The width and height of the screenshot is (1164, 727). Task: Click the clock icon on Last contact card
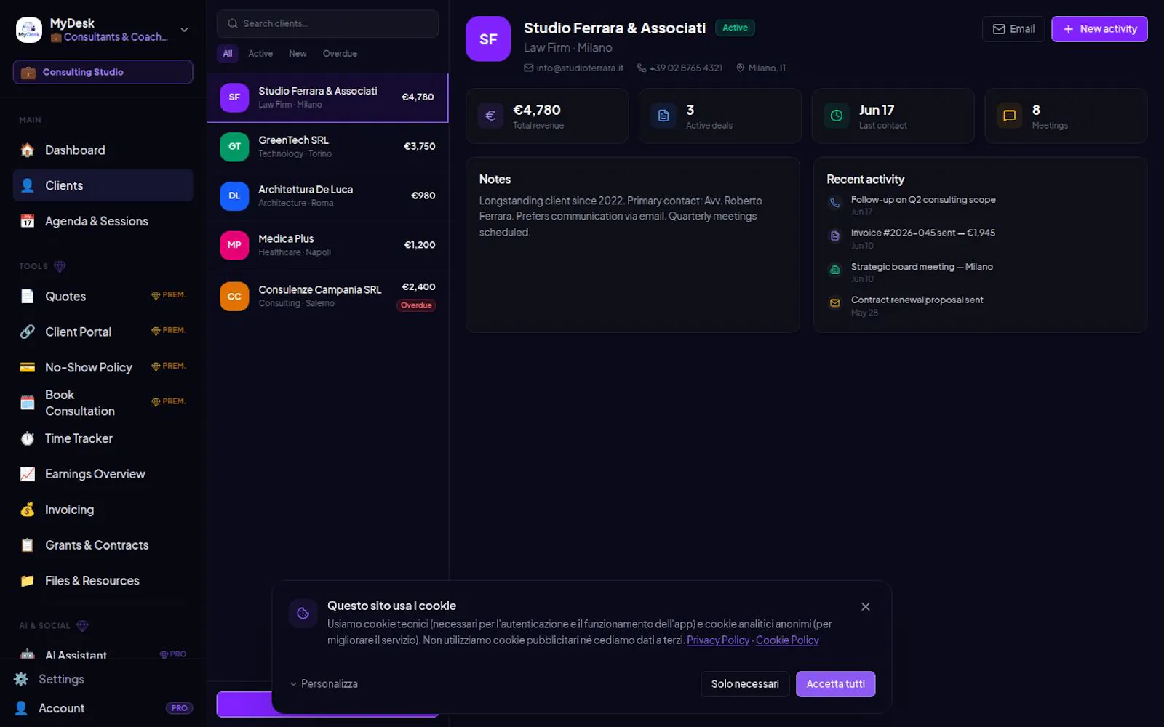click(x=837, y=116)
